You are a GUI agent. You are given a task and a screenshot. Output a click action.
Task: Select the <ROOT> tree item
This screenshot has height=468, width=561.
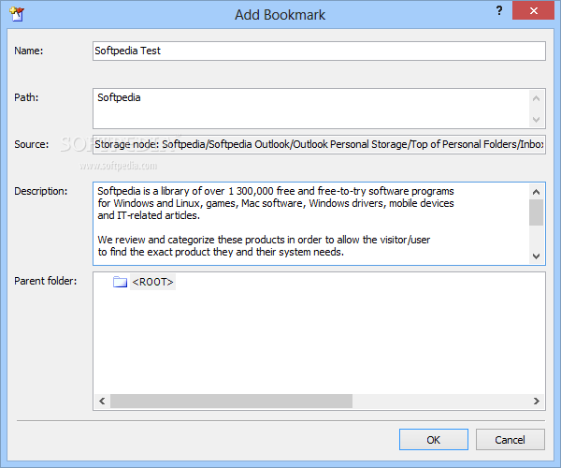[x=152, y=282]
